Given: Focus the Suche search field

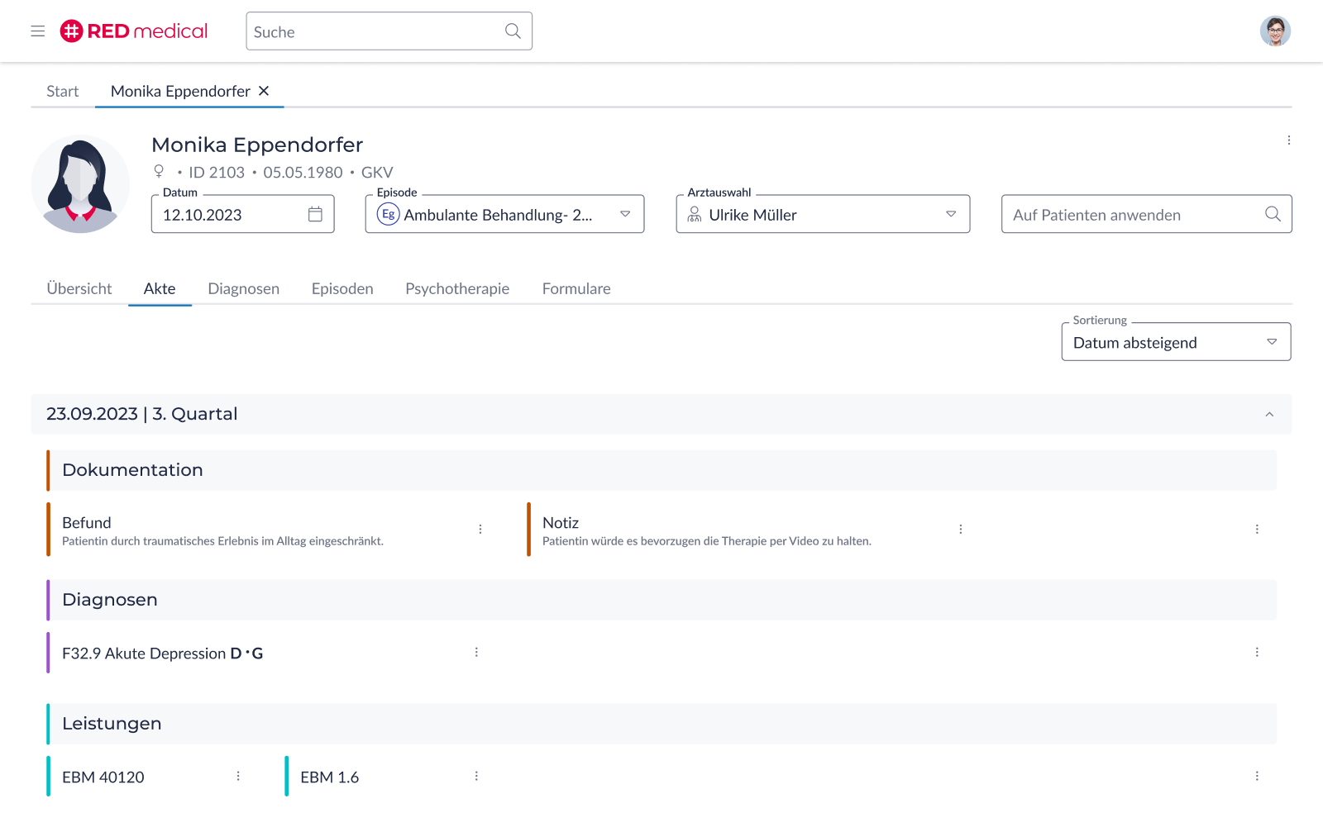Looking at the screenshot, I should [389, 31].
